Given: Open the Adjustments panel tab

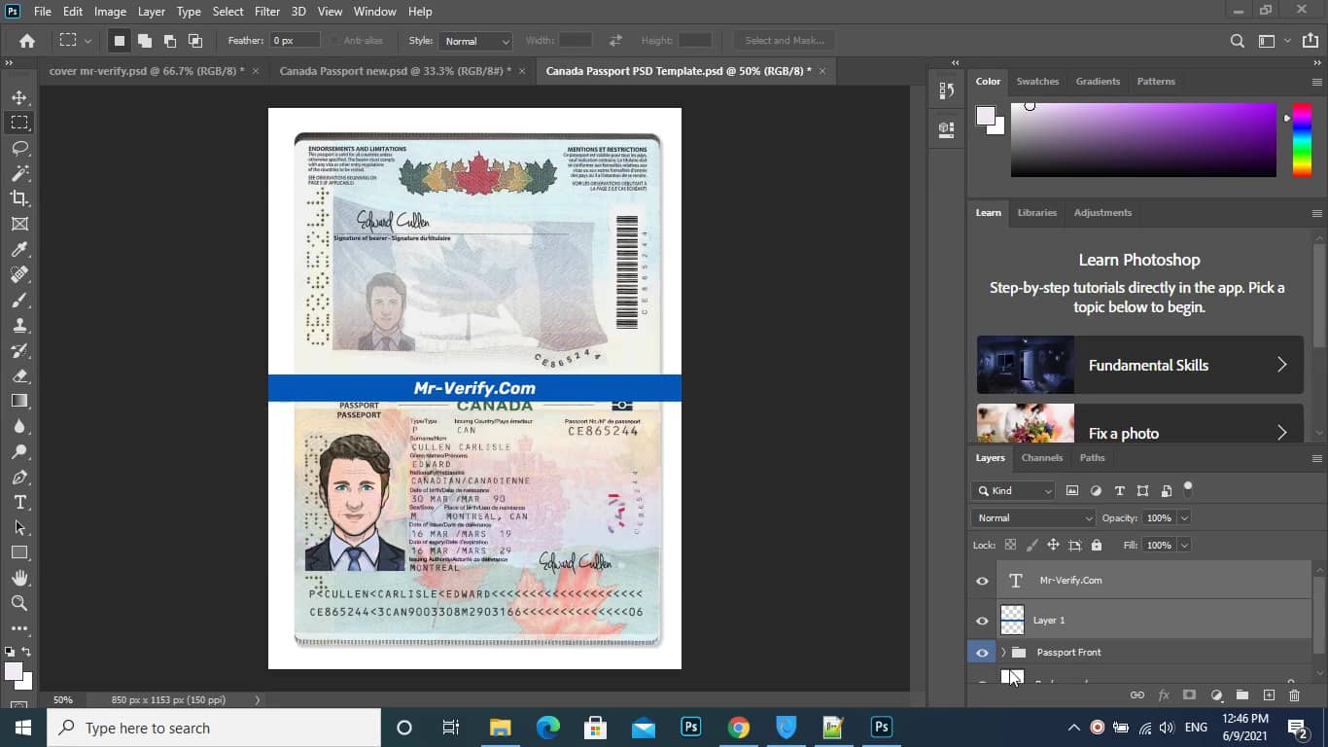Looking at the screenshot, I should (x=1102, y=213).
